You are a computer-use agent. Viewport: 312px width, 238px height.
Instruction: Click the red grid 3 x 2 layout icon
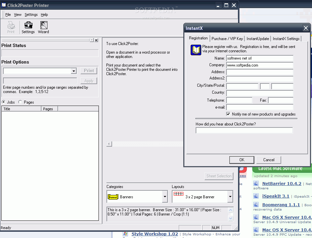(178, 194)
